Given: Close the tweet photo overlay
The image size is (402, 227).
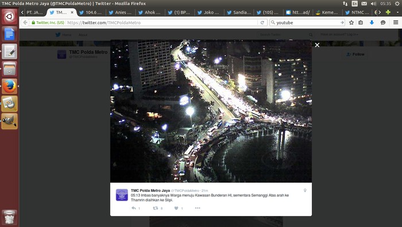Looking at the screenshot, I should [x=317, y=45].
